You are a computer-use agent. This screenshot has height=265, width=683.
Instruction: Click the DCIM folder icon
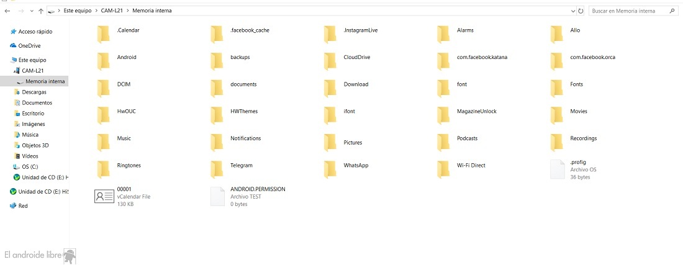[103, 88]
